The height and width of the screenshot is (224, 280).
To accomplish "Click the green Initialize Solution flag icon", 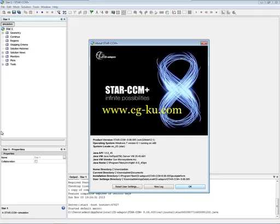I will (91, 12).
